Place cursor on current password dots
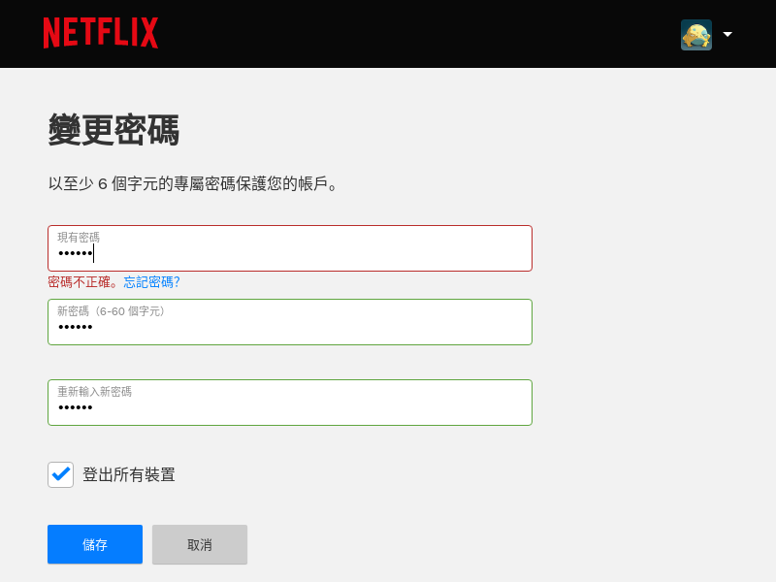This screenshot has height=582, width=776. [76, 253]
